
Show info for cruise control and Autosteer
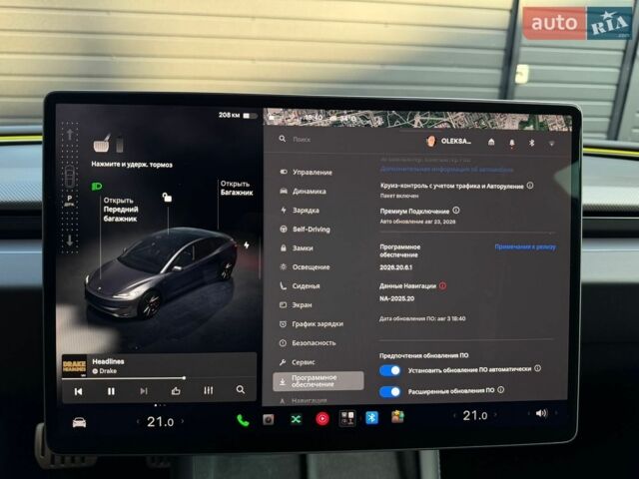click(x=530, y=186)
